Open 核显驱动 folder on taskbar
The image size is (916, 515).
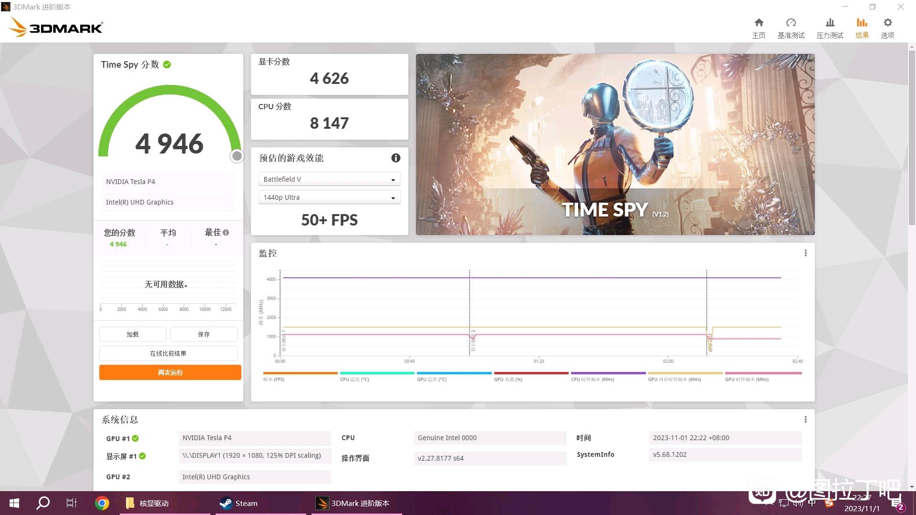(165, 503)
